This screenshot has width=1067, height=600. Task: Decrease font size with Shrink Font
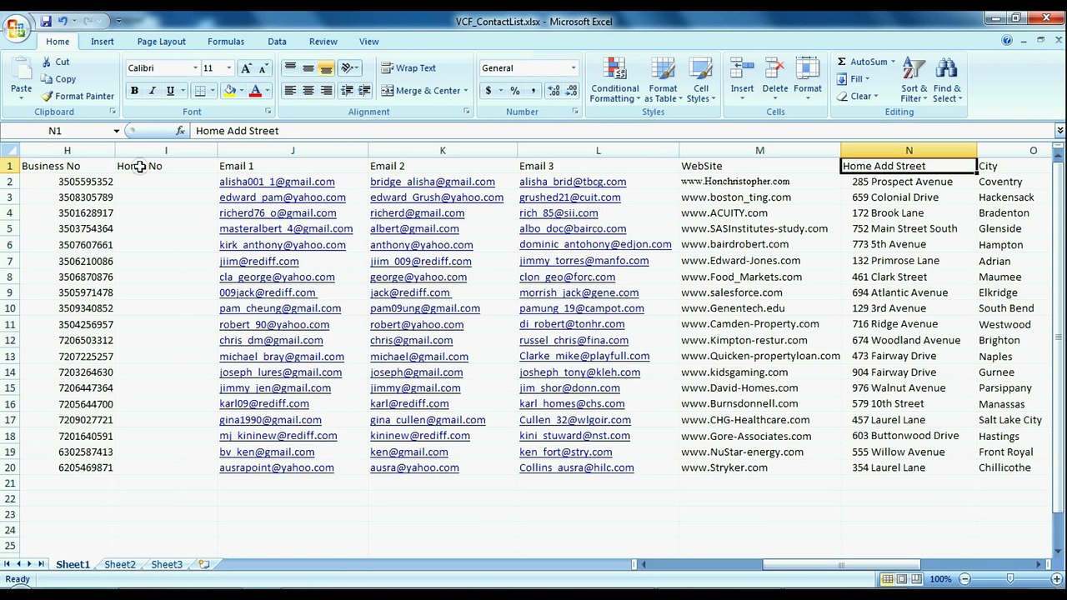[x=263, y=68]
